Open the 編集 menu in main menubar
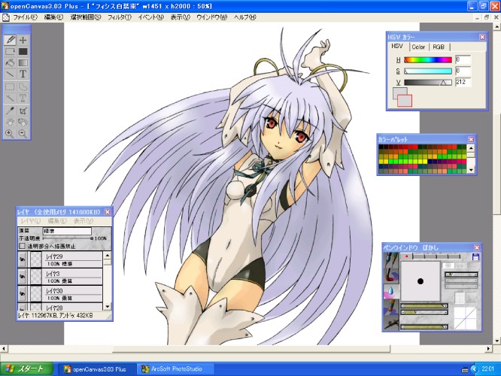This screenshot has height=376, width=501. click(x=53, y=17)
